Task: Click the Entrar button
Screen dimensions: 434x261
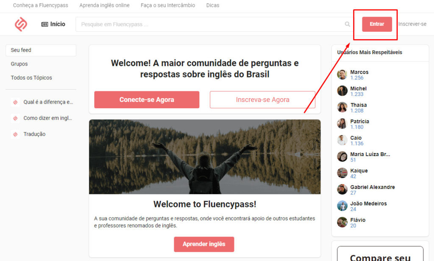Action: (377, 24)
